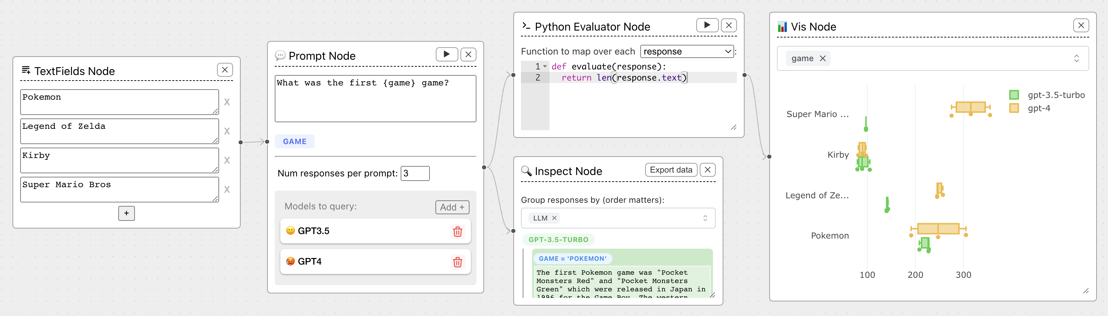1108x316 pixels.
Task: Remove the Kirby text field
Action: tap(227, 160)
